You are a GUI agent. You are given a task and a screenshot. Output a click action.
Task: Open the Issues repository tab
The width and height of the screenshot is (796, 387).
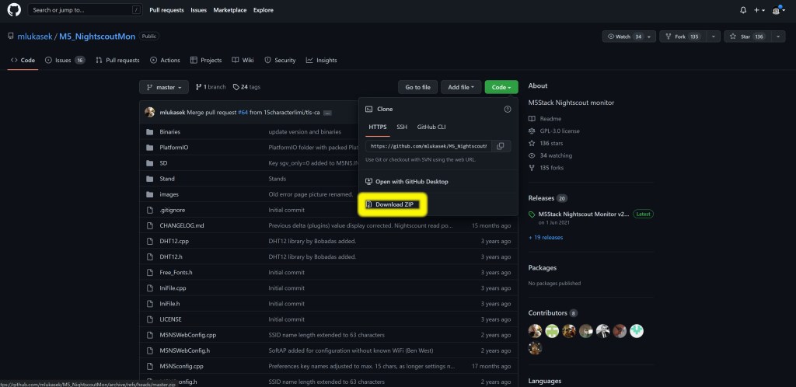click(65, 60)
